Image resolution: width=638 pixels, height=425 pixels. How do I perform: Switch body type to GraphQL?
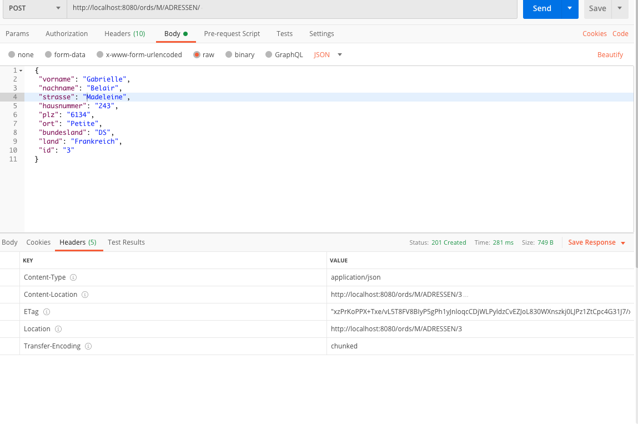(x=269, y=55)
